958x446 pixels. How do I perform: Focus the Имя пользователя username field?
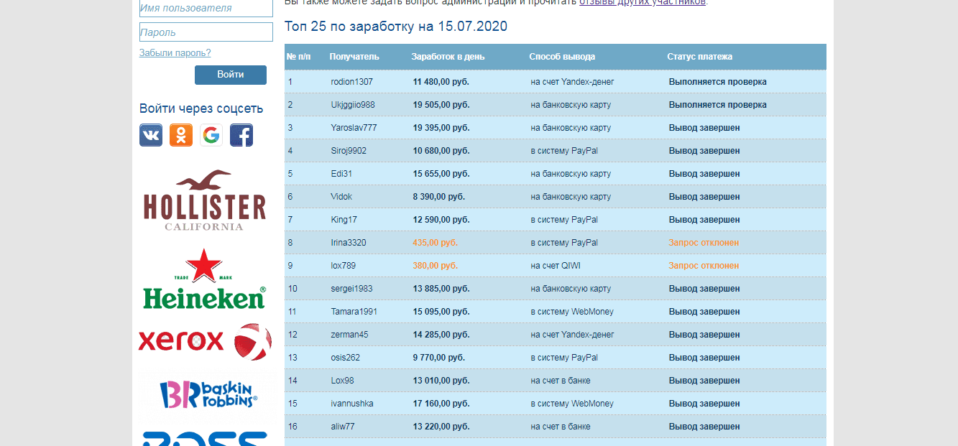pyautogui.click(x=206, y=8)
